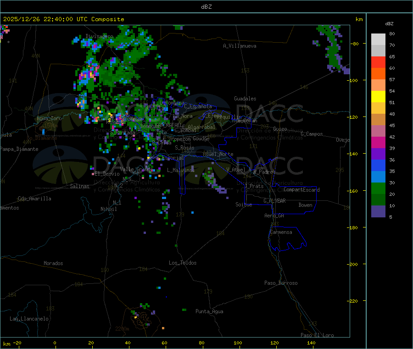Image resolution: width=413 pixels, height=349 pixels.
Task: Click the light gray 70-80 dBZ swatch
Action: [378, 39]
